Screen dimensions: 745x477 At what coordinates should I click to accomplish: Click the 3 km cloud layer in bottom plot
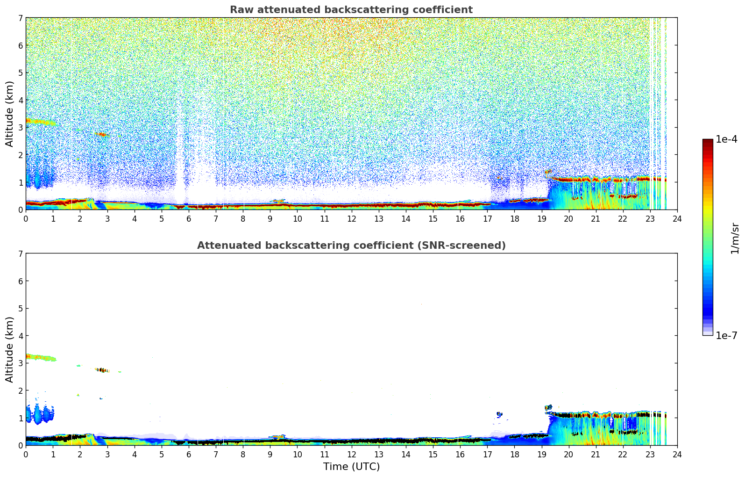click(x=40, y=358)
